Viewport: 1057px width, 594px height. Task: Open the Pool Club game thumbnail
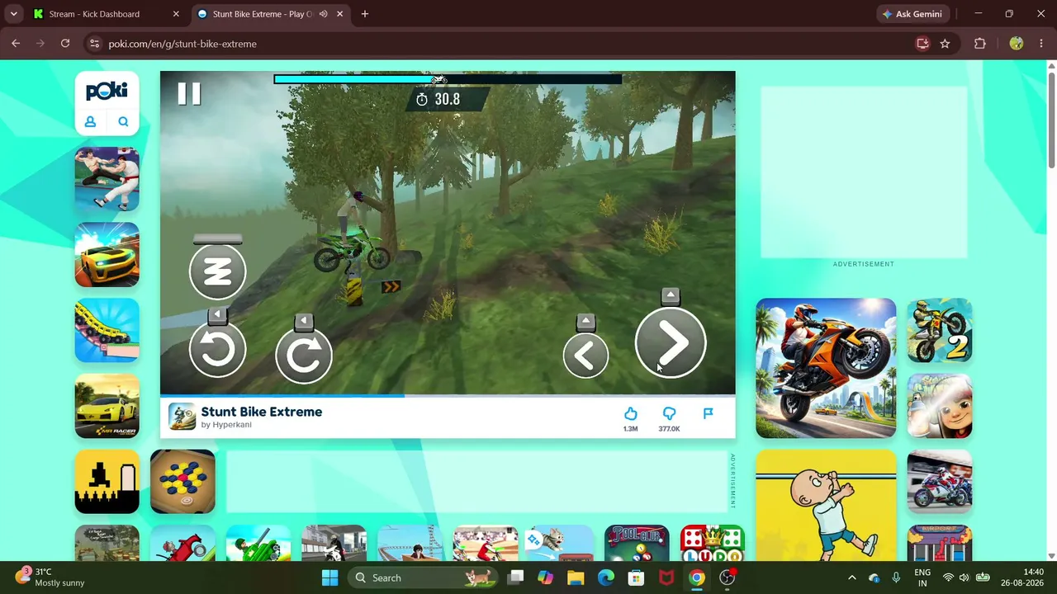[637, 544]
